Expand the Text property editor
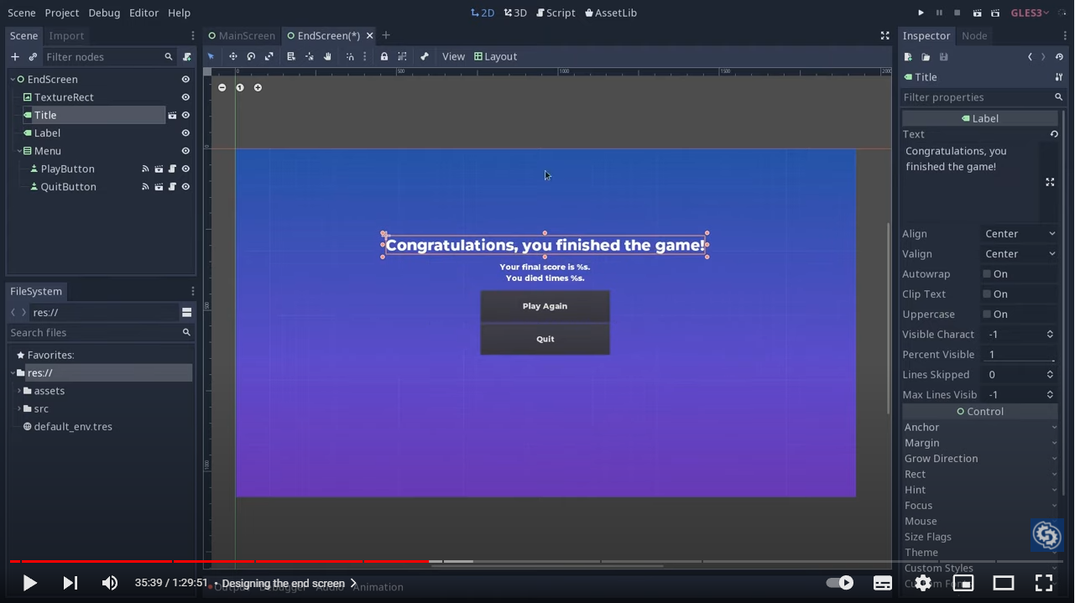This screenshot has width=1075, height=603. point(1050,181)
